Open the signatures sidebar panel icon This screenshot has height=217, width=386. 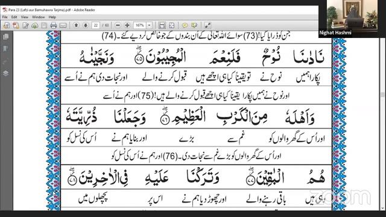coord(5,61)
